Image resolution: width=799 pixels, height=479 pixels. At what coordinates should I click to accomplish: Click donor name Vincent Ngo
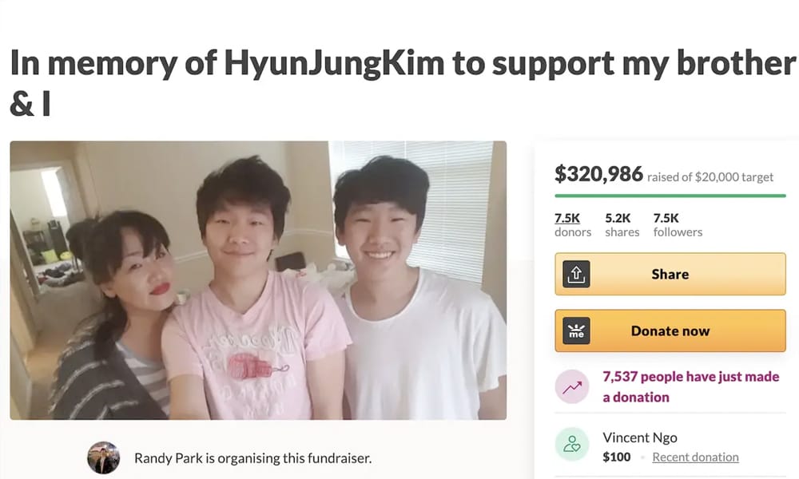tap(640, 437)
